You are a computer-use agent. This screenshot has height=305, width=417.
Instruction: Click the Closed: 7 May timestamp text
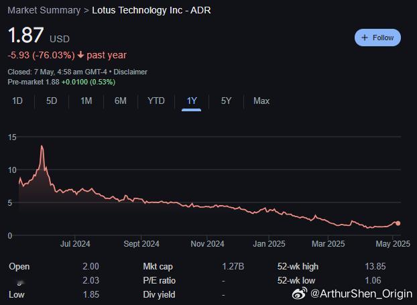58,72
